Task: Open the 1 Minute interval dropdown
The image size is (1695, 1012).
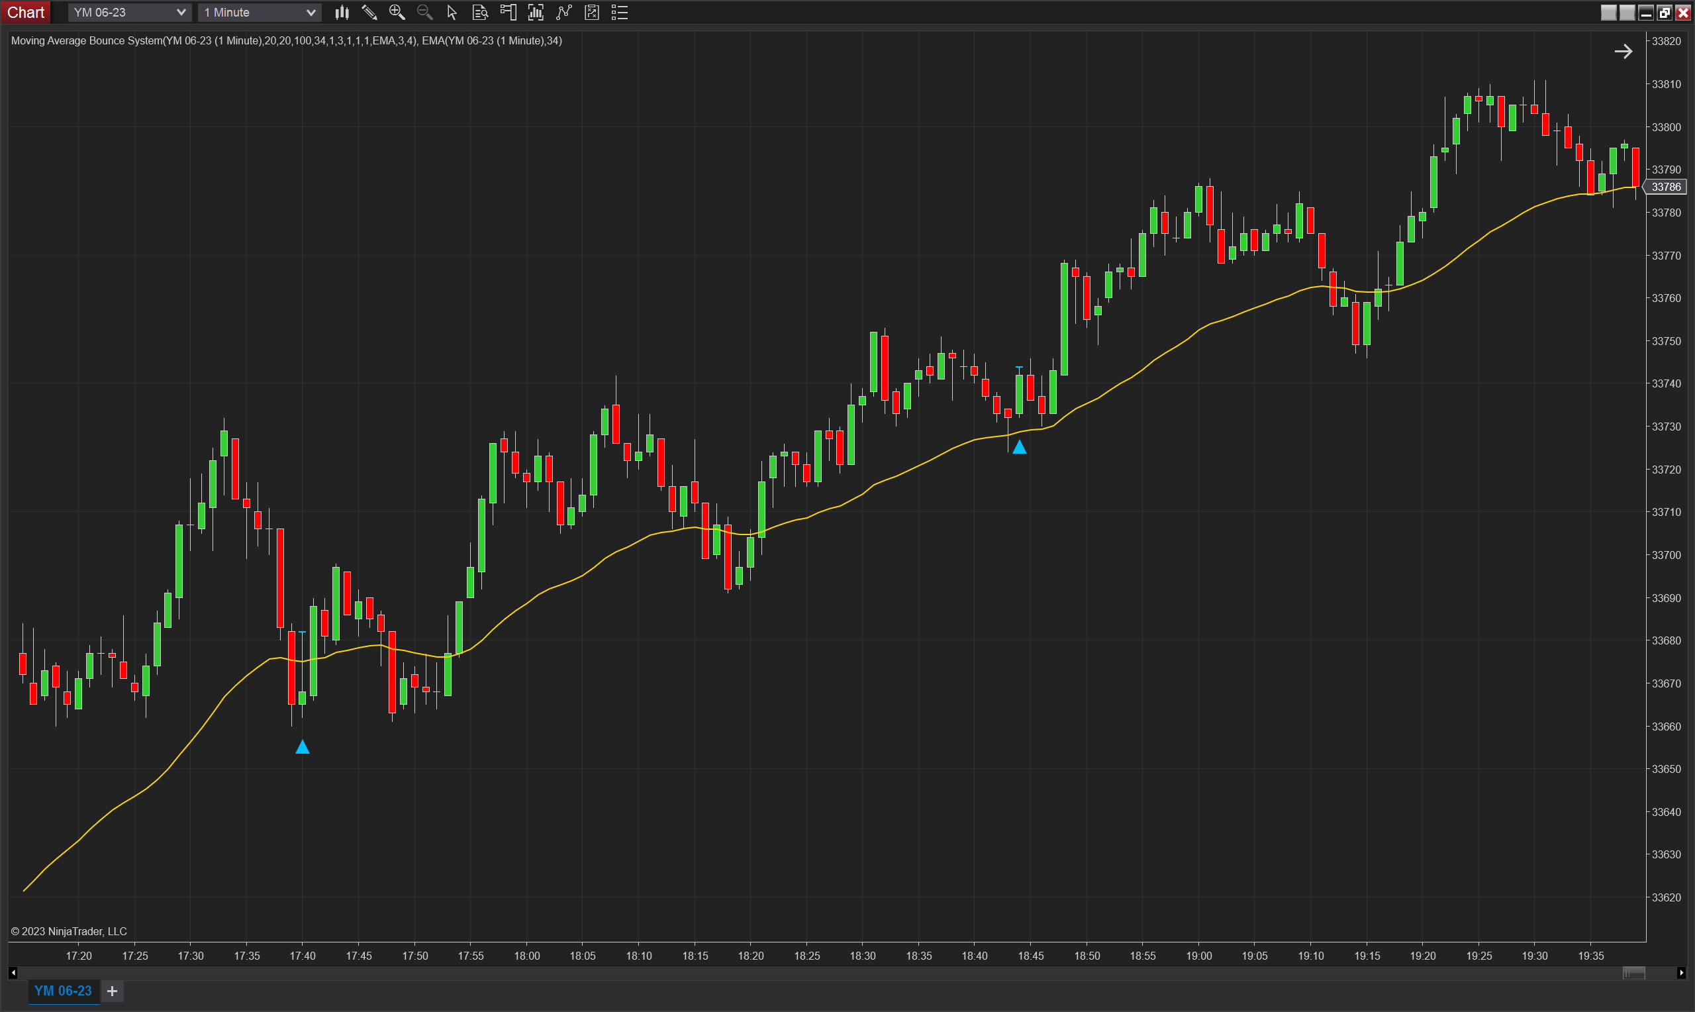Action: (x=259, y=13)
